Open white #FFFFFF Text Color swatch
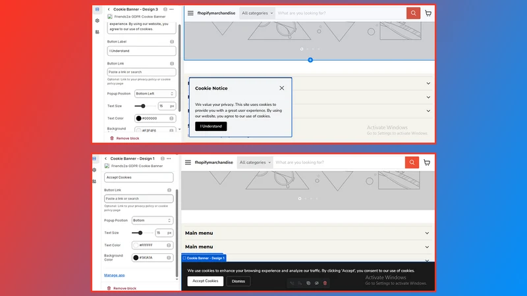 click(136, 245)
